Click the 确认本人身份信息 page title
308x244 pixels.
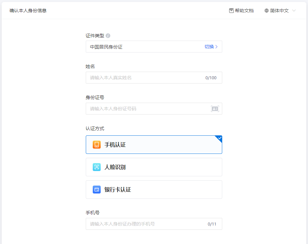(28, 11)
